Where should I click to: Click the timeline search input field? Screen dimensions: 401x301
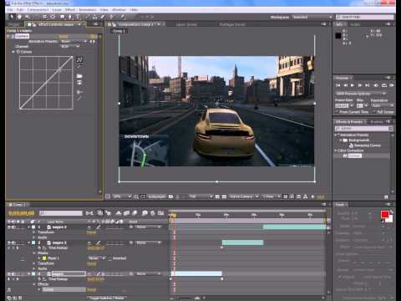[61, 213]
